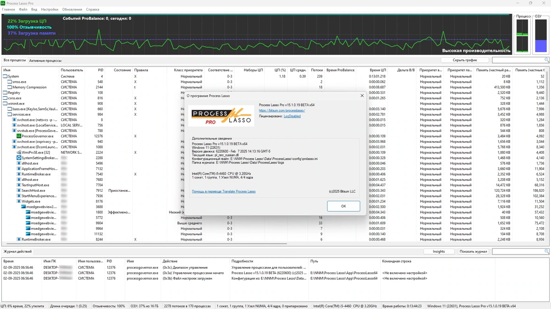Click the ApplicationFrameHost process icon
This screenshot has height=309, width=551.
[x=19, y=169]
